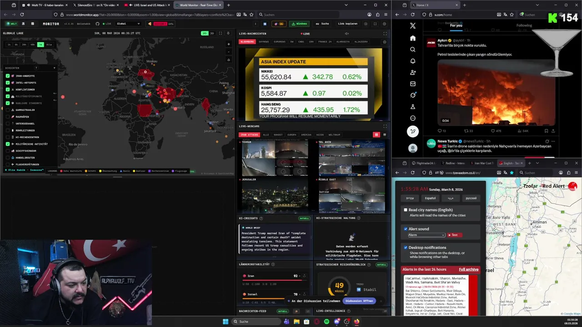Screen dimensions: 582x327
Task: Enable Read city names (English)
Action: coord(406,210)
